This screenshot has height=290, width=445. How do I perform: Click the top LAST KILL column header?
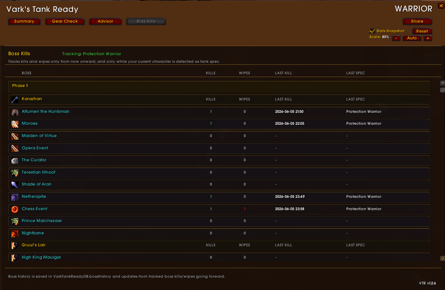coord(283,73)
